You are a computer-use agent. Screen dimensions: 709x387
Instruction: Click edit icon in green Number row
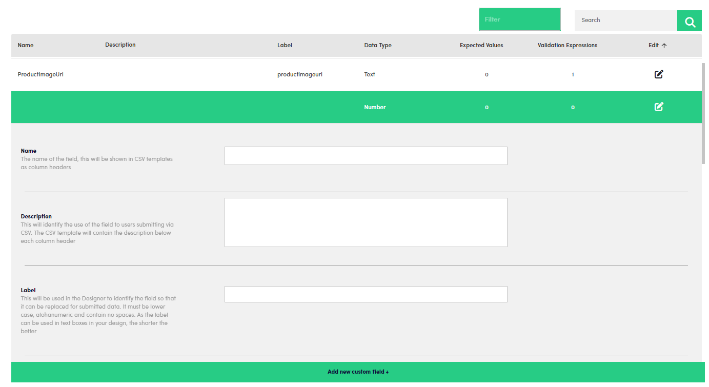pos(659,107)
